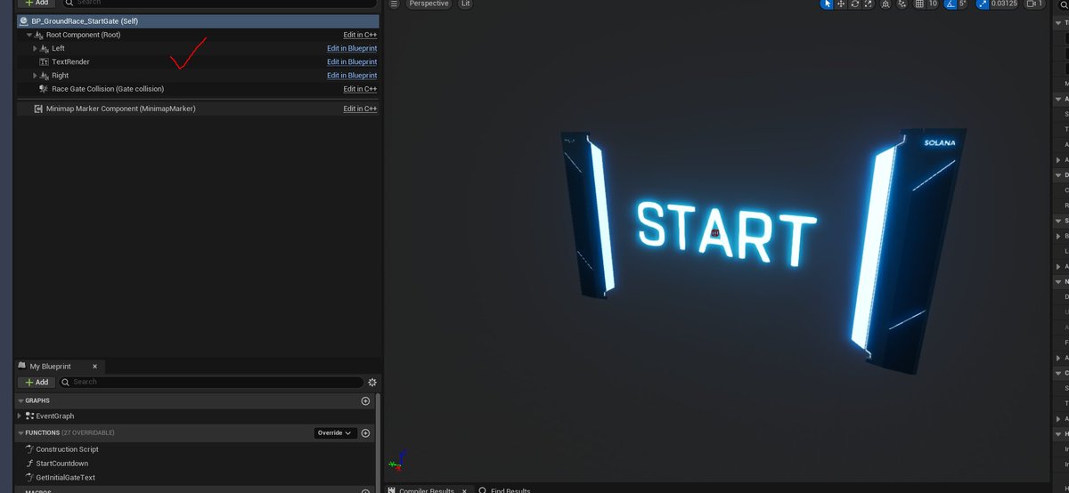Screen dimensions: 1069x493
Task: Open the scale snap 0.03125 dropdown
Action: pos(1004,4)
